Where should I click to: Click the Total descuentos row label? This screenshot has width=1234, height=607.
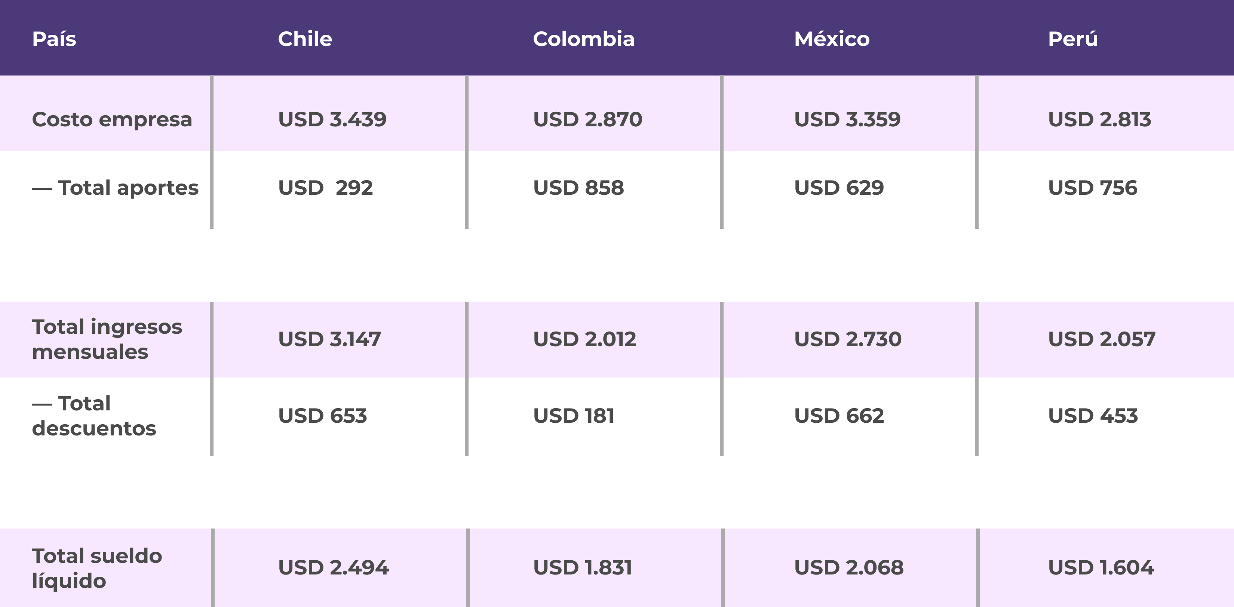coord(94,416)
